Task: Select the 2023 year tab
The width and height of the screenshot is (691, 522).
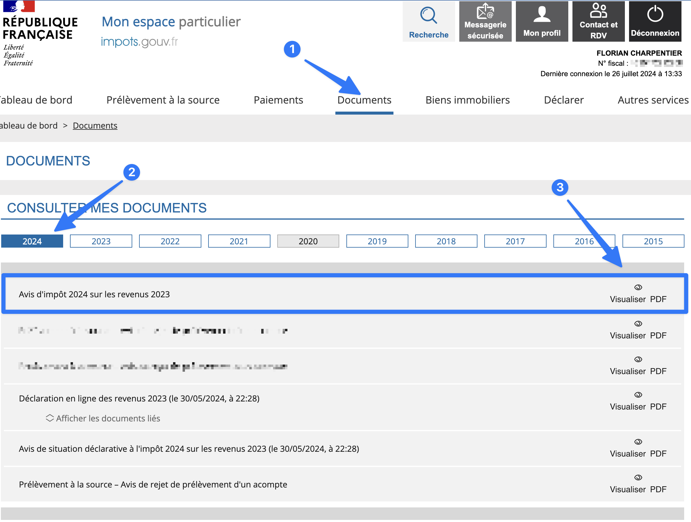Action: coord(101,241)
